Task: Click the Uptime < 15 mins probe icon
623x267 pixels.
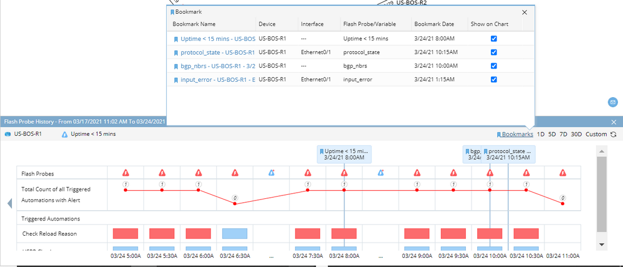Action: click(65, 135)
